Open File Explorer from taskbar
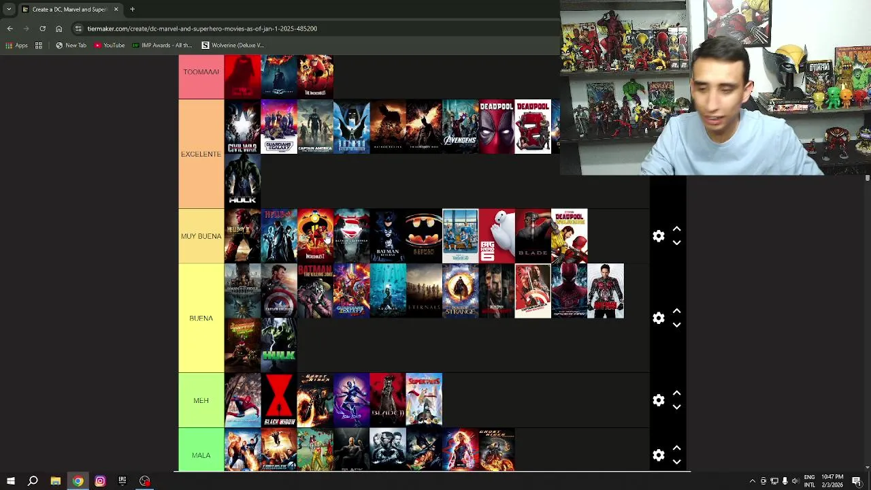The width and height of the screenshot is (871, 490). pos(55,481)
